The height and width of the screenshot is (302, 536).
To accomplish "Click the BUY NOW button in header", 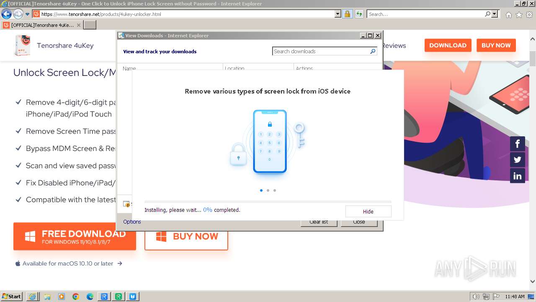I will click(x=496, y=45).
